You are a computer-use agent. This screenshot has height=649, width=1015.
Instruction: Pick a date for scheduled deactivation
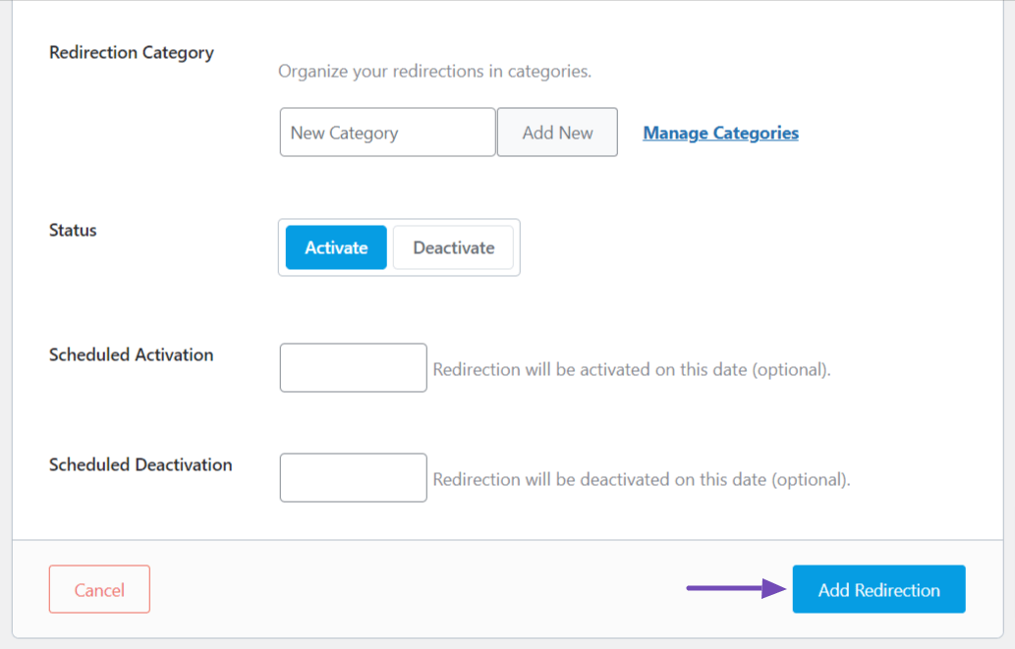point(353,477)
